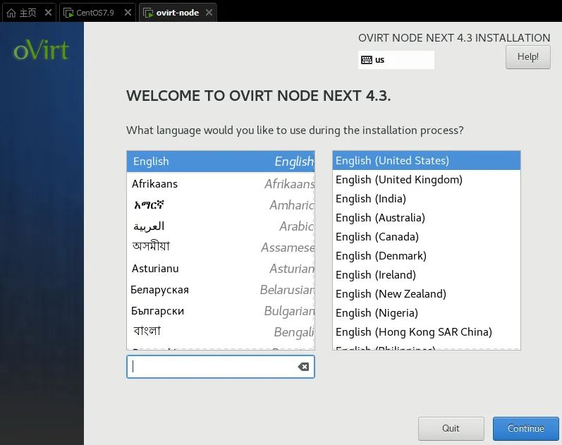Choose English (Nigeria) locale
This screenshot has width=562, height=445.
[426, 312]
